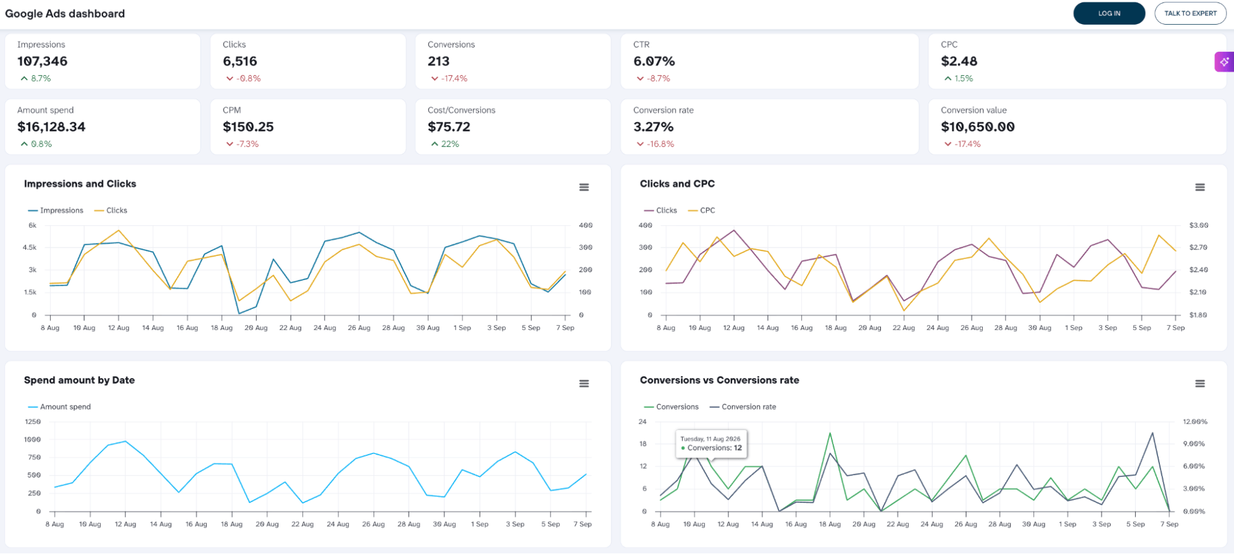Viewport: 1234px width, 554px height.
Task: Click the 22% change under Cost/Conversions
Action: [445, 144]
